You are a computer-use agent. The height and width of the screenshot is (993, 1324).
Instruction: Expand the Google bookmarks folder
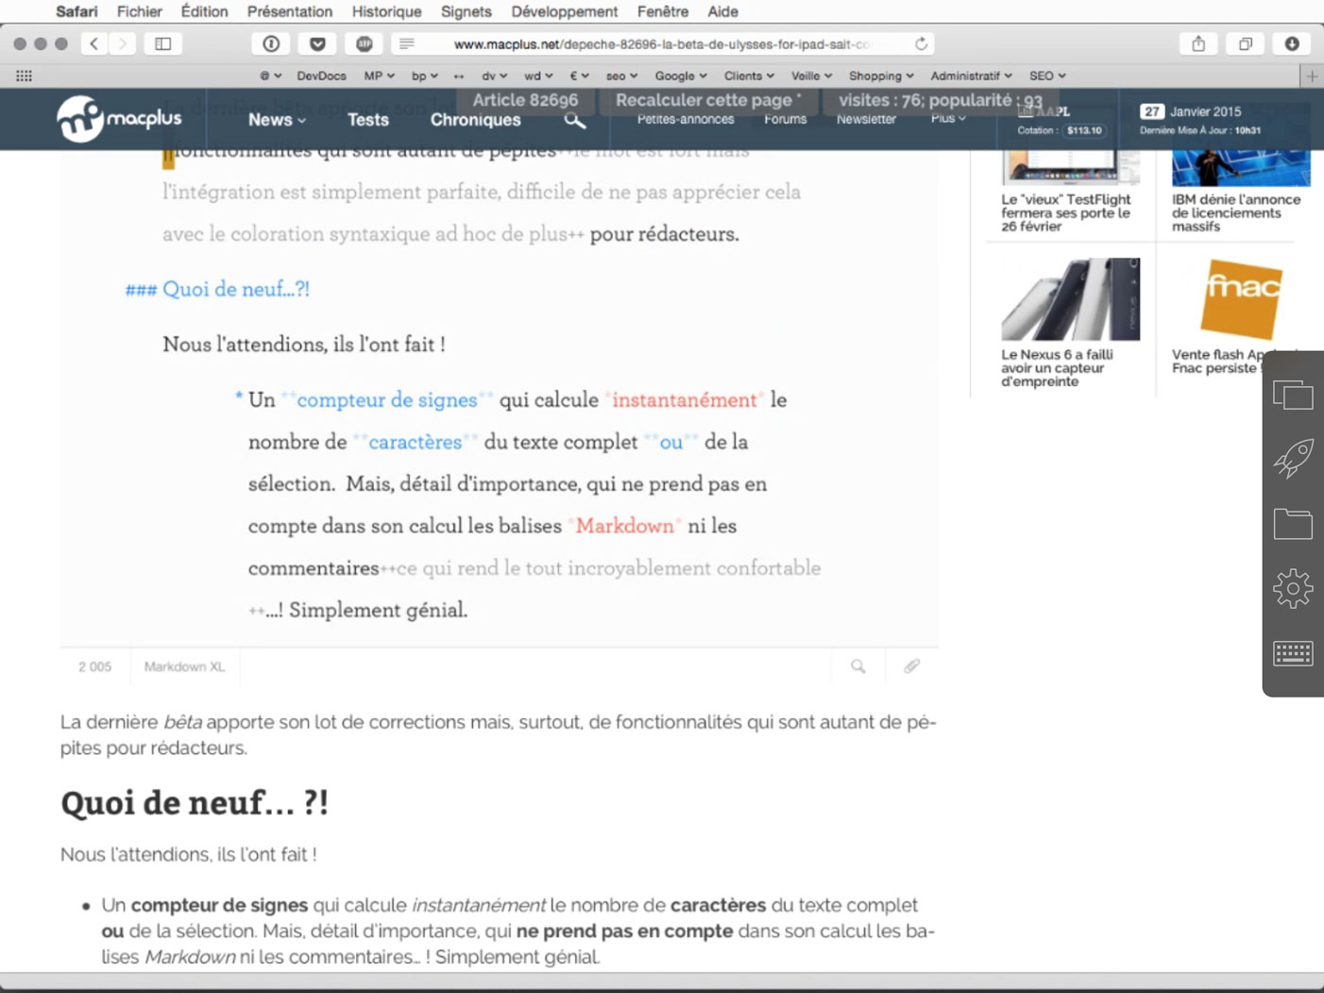pos(681,76)
